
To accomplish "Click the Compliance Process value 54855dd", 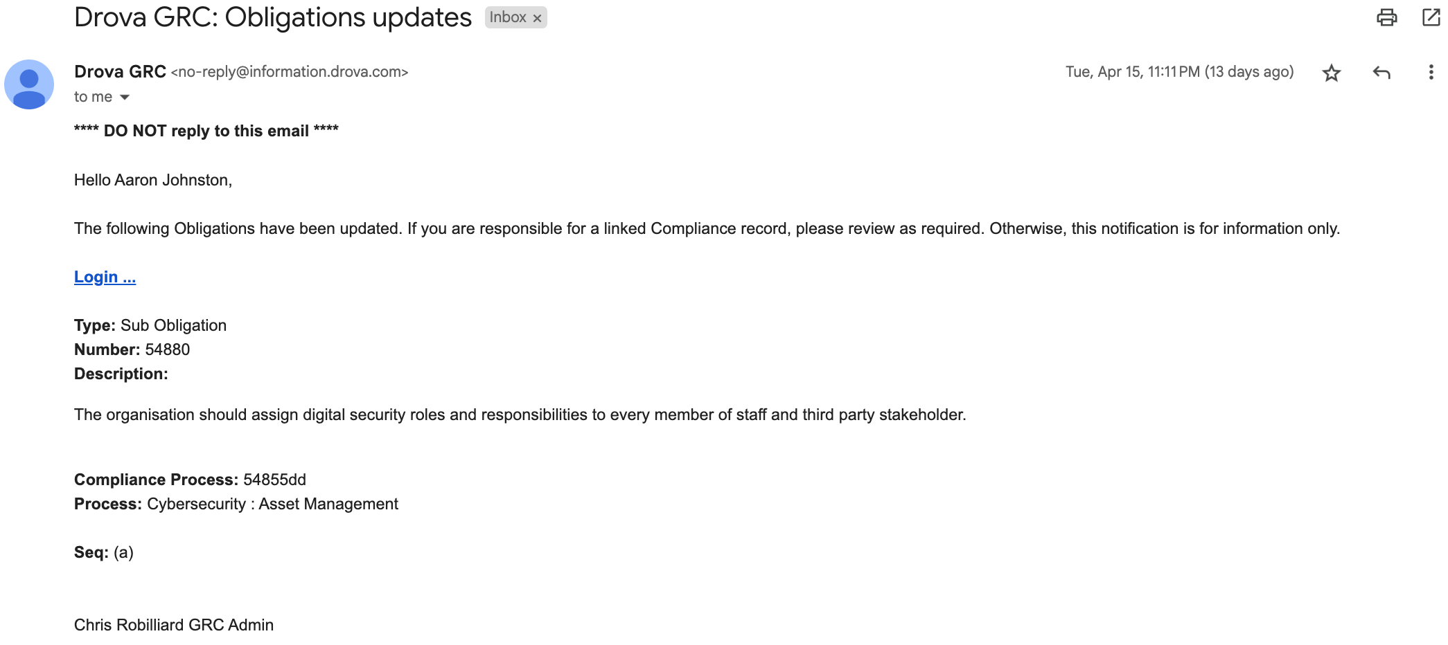I will pyautogui.click(x=274, y=480).
